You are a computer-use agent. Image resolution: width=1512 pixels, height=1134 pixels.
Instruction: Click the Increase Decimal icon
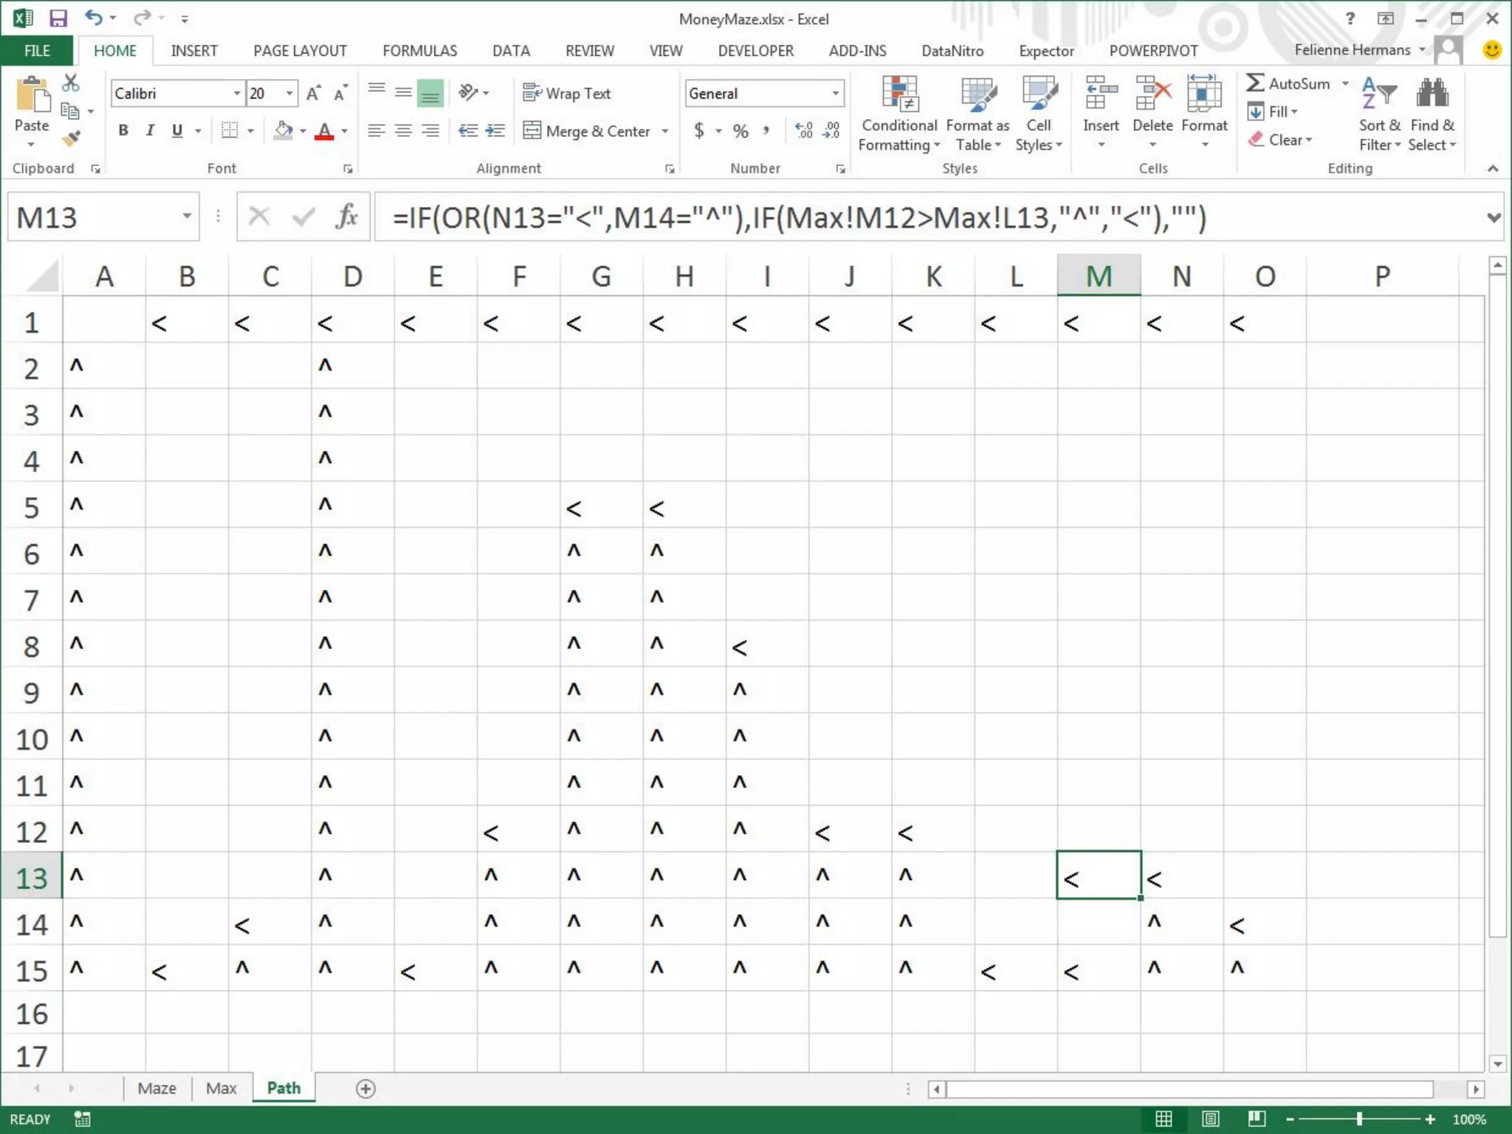click(x=804, y=131)
